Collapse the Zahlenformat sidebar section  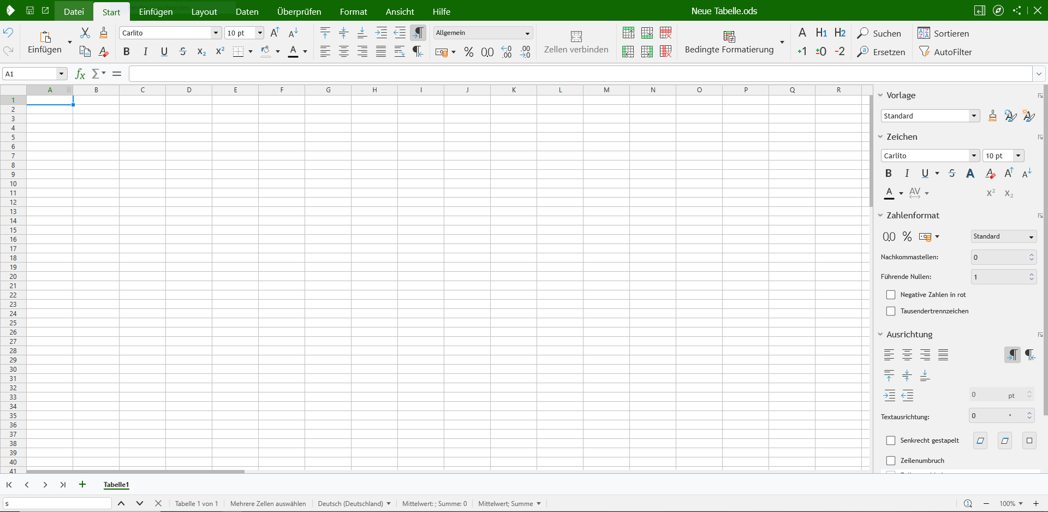880,216
